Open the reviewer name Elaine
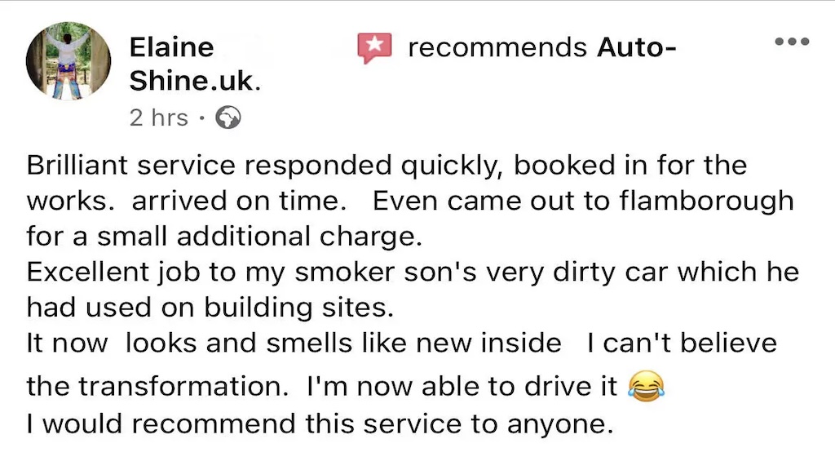The width and height of the screenshot is (835, 470). 171,47
